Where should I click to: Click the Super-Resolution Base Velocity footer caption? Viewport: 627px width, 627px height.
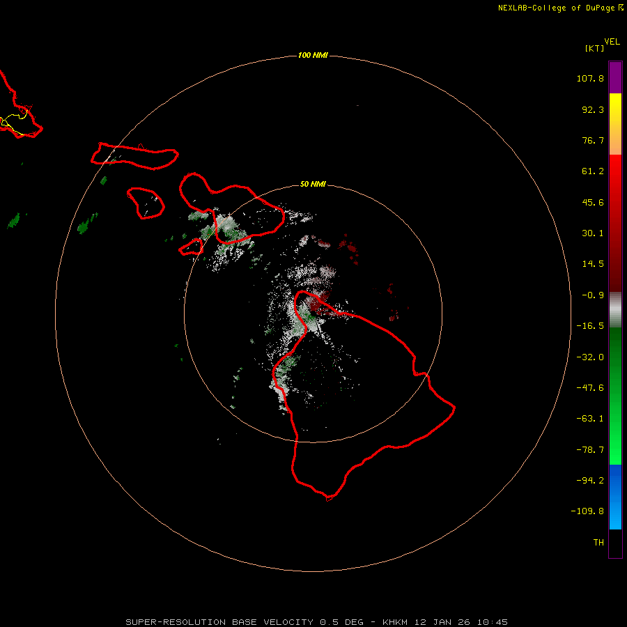316,622
